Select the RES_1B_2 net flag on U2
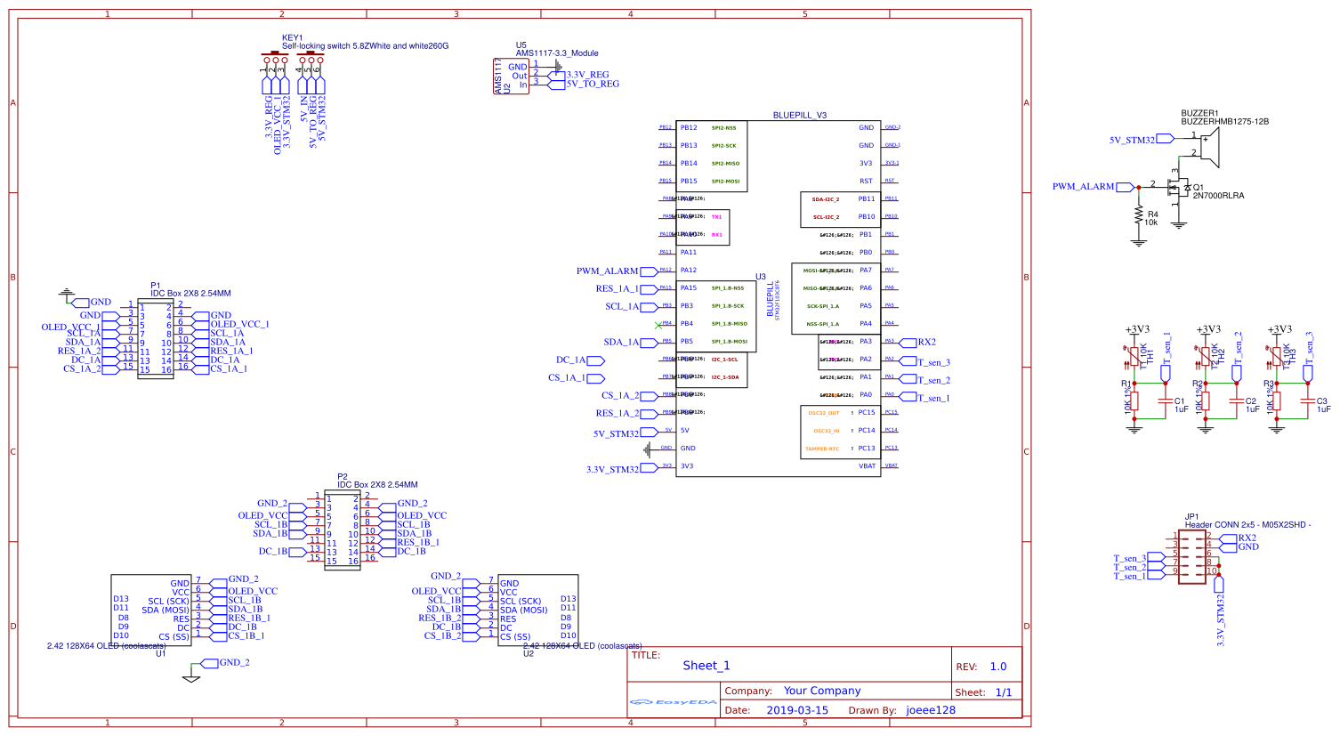This screenshot has width=1340, height=736. pos(449,619)
